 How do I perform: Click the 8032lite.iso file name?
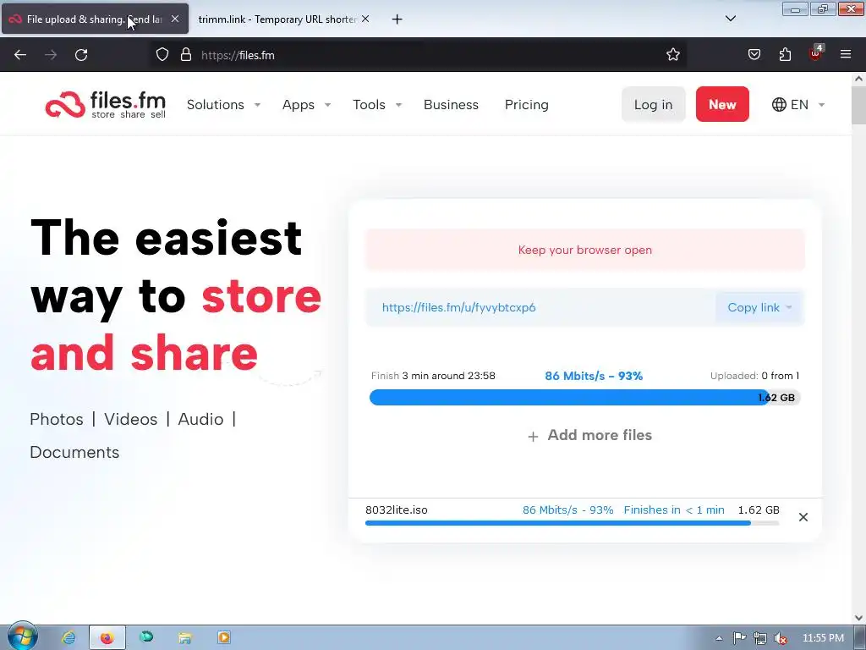click(x=396, y=510)
